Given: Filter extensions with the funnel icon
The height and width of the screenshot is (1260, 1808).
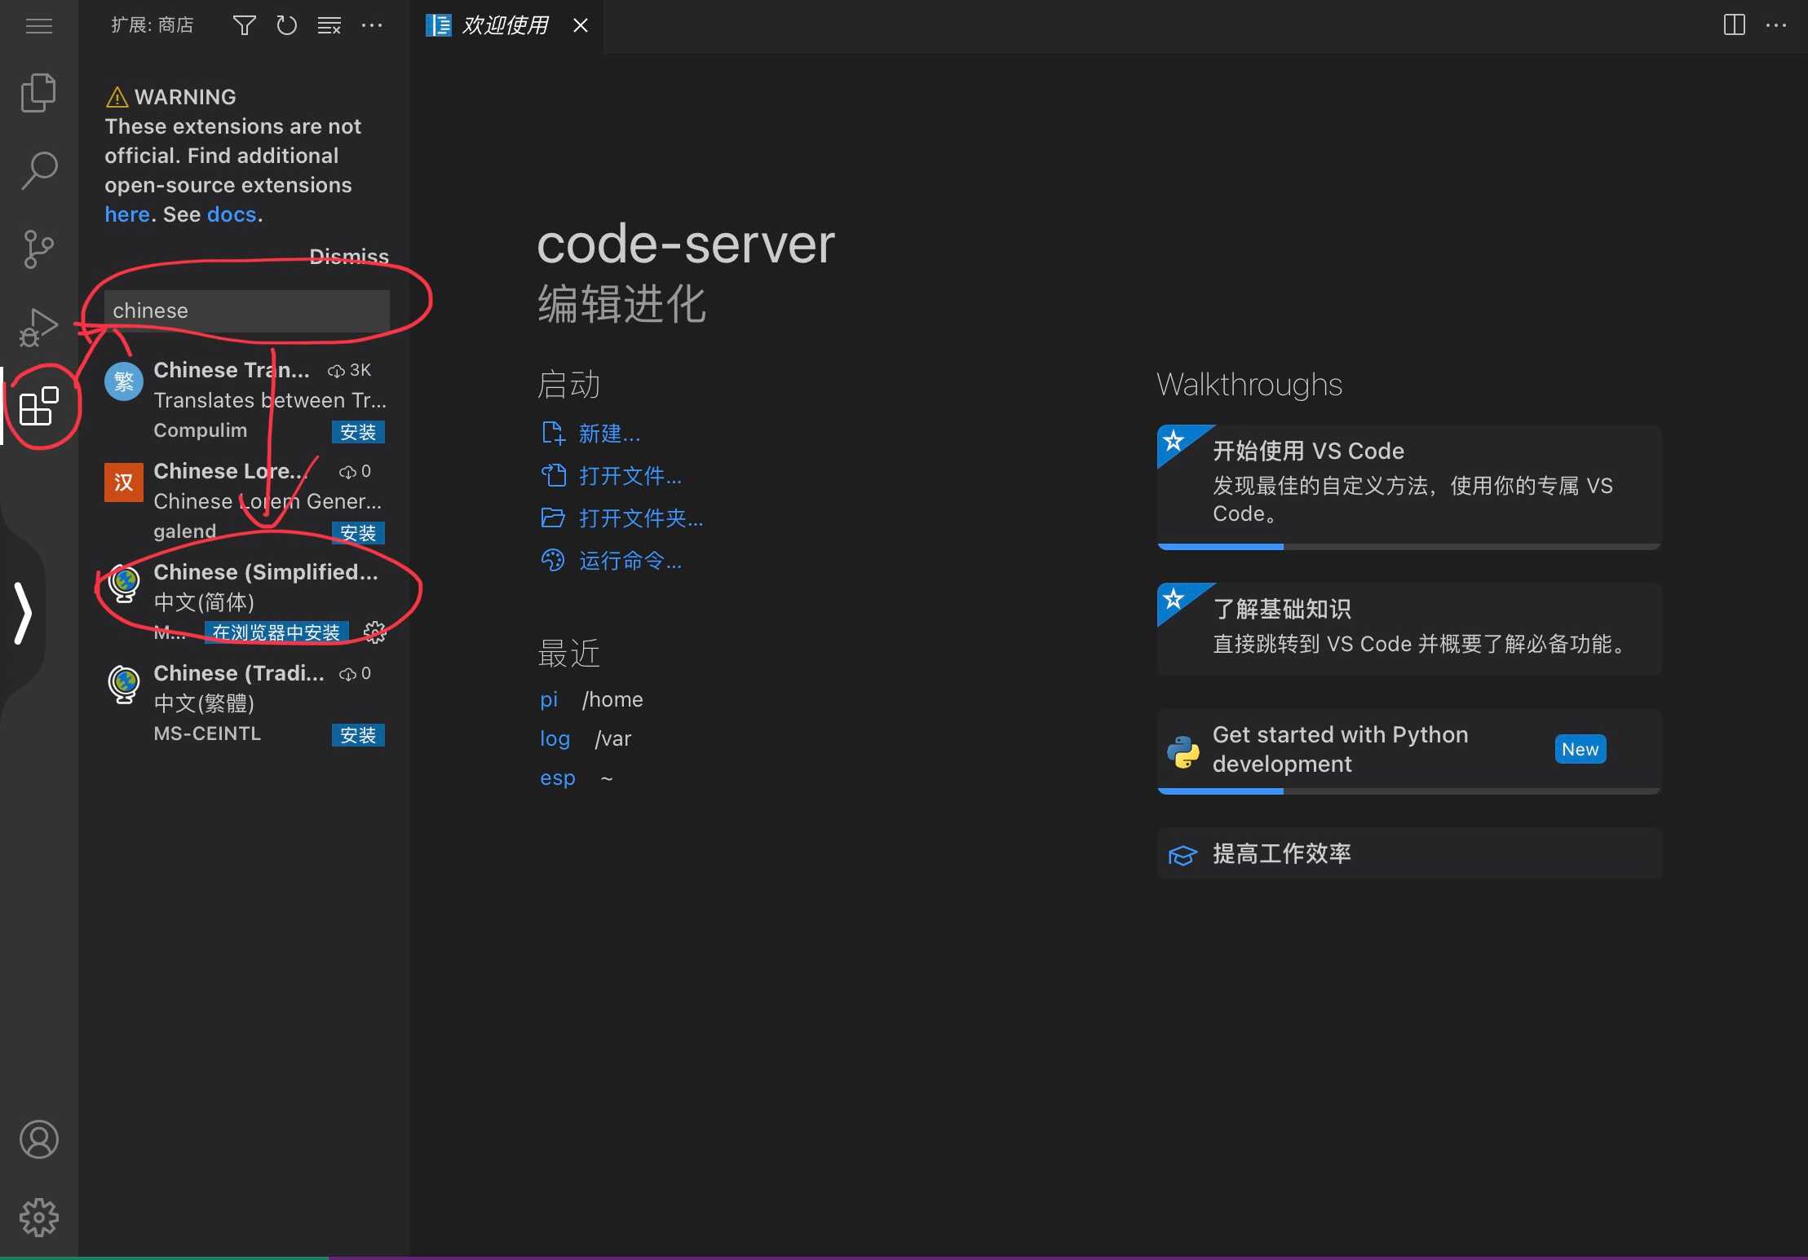Looking at the screenshot, I should click(x=244, y=26).
